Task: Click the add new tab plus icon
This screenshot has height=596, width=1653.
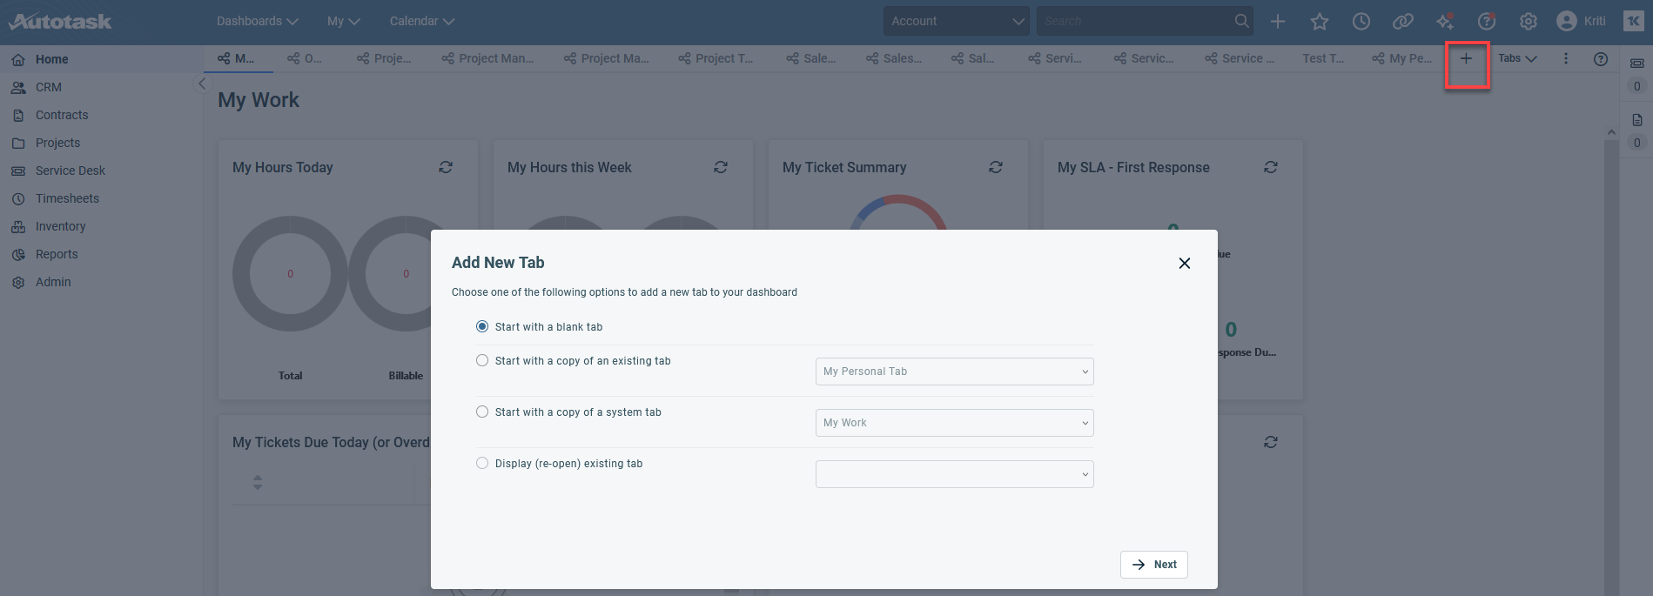Action: coord(1467,59)
